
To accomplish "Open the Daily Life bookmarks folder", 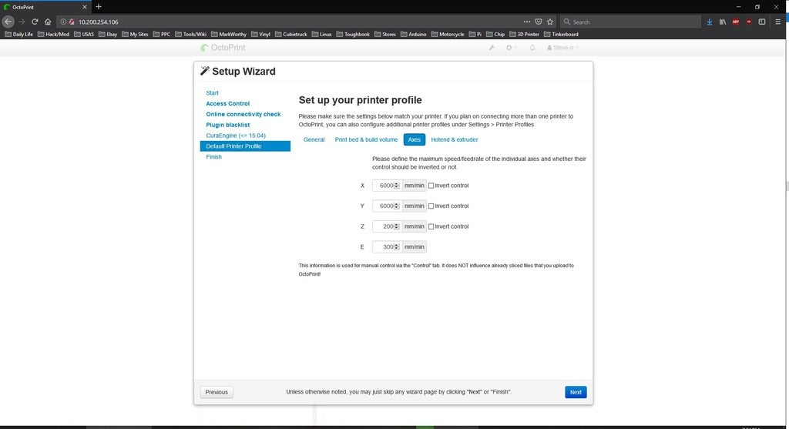I will 18,34.
